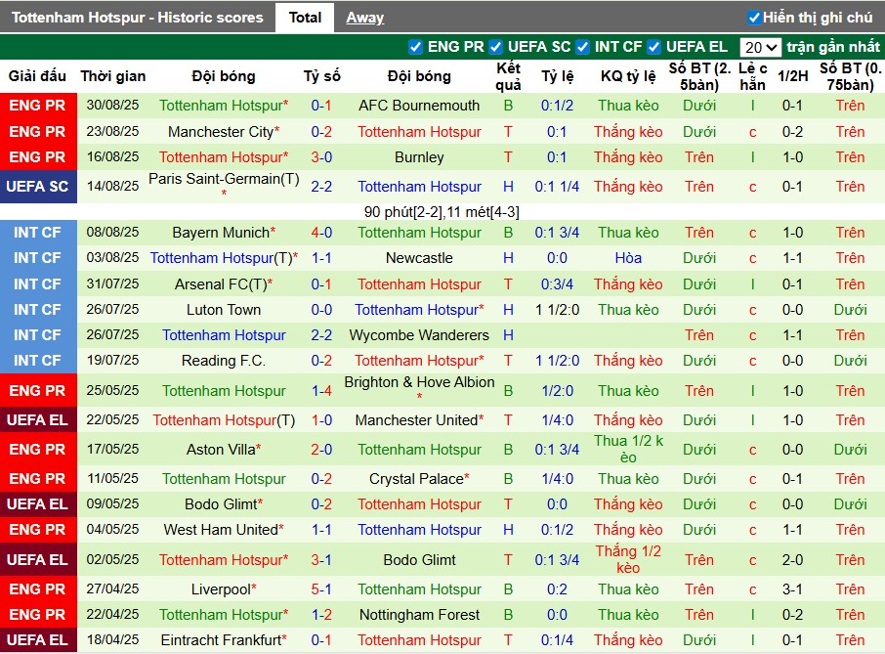Click the UEFA SC league badge
Screen dimensions: 885x654
click(x=38, y=187)
